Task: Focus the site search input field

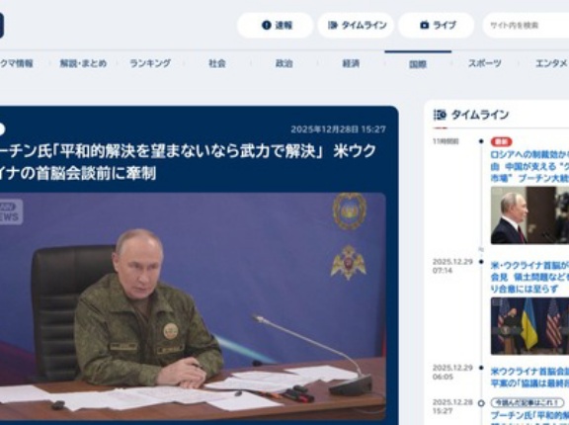Action: (527, 26)
